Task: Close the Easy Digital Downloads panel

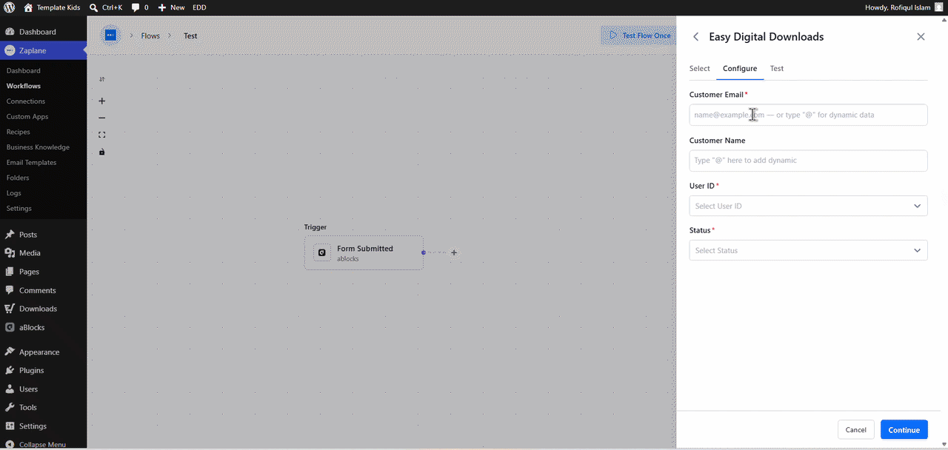Action: tap(921, 36)
